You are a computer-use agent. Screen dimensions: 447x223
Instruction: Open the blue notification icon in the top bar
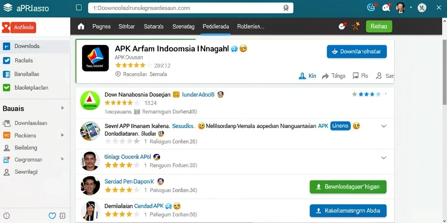coord(371,8)
